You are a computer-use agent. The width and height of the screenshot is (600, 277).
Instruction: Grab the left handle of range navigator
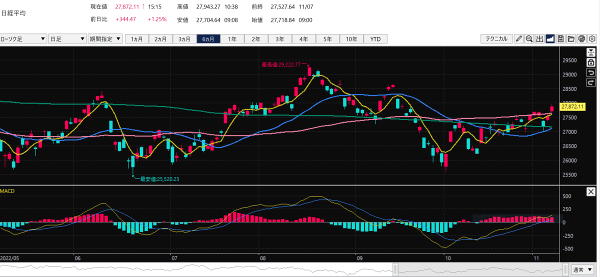(395, 269)
